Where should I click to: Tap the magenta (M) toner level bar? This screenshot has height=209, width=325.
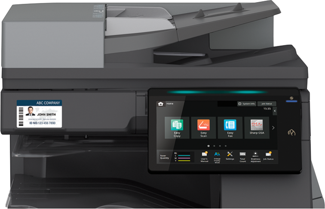(184, 158)
